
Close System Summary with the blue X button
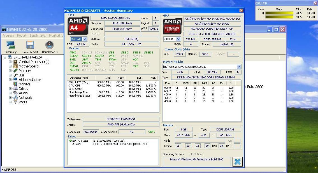[x=238, y=162]
